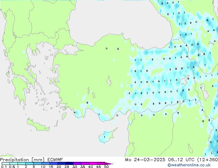Screen dimensions: 218x168
Task: Click the 0.5–1 mm legend swatch
Action: [x=14, y=164]
